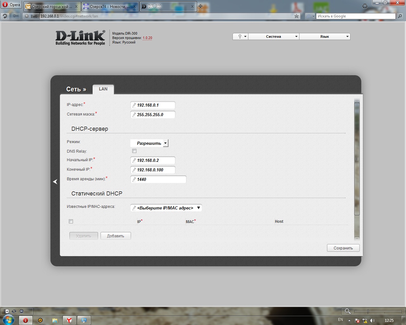Switch to the Озерский городской browser tab
The width and height of the screenshot is (406, 325).
coord(52,7)
